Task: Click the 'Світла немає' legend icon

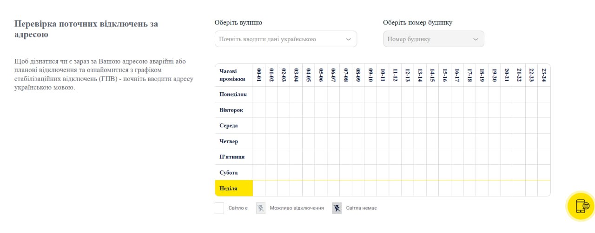Action: pos(337,208)
